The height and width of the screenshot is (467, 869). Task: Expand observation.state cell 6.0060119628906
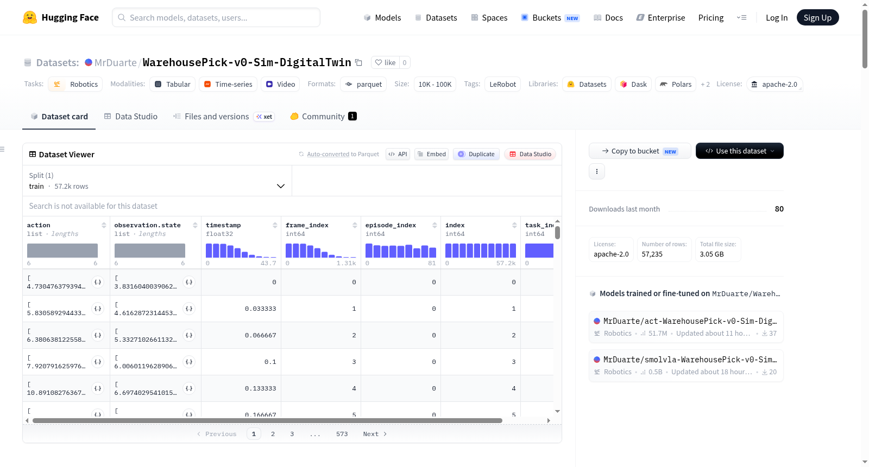189,362
